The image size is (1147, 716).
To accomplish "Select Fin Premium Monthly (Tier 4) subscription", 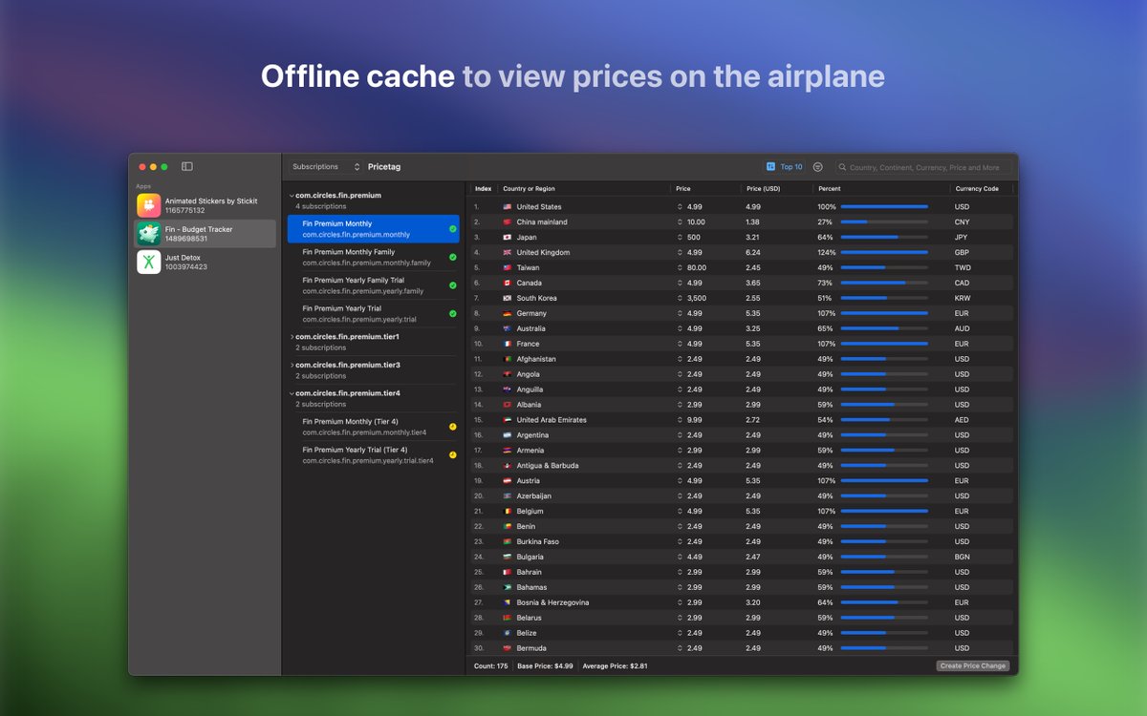I will coord(374,427).
